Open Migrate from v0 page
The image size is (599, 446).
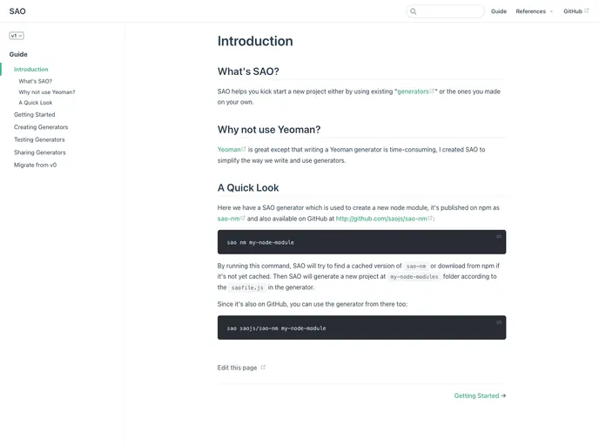(x=35, y=165)
